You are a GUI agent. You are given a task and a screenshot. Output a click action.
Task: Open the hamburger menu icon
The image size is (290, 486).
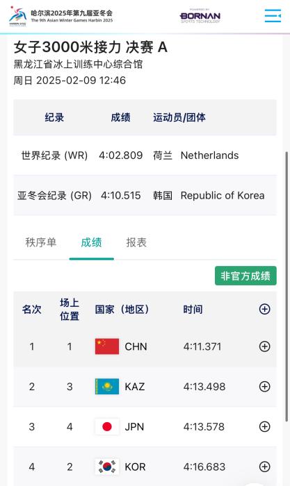pyautogui.click(x=273, y=15)
